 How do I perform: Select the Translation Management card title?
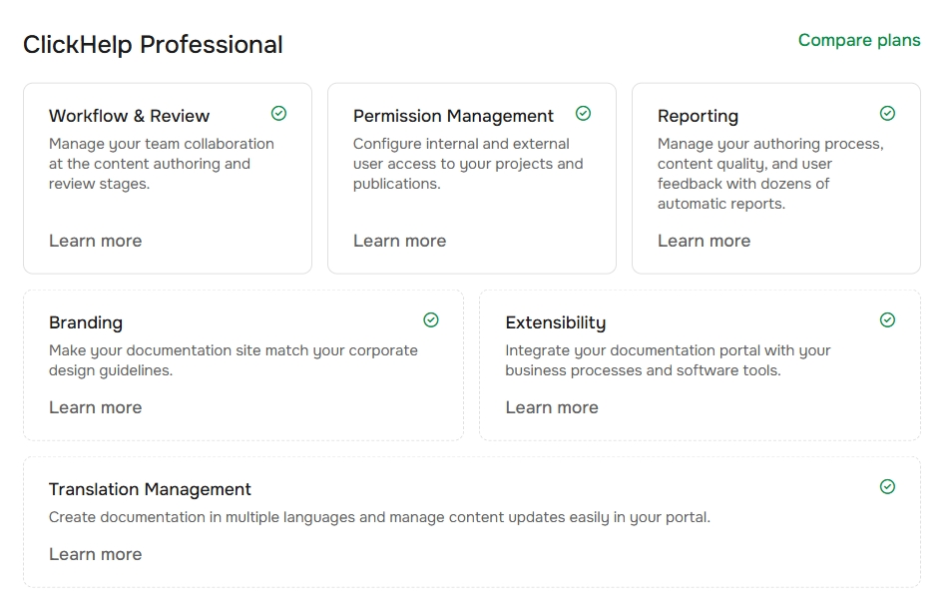150,489
